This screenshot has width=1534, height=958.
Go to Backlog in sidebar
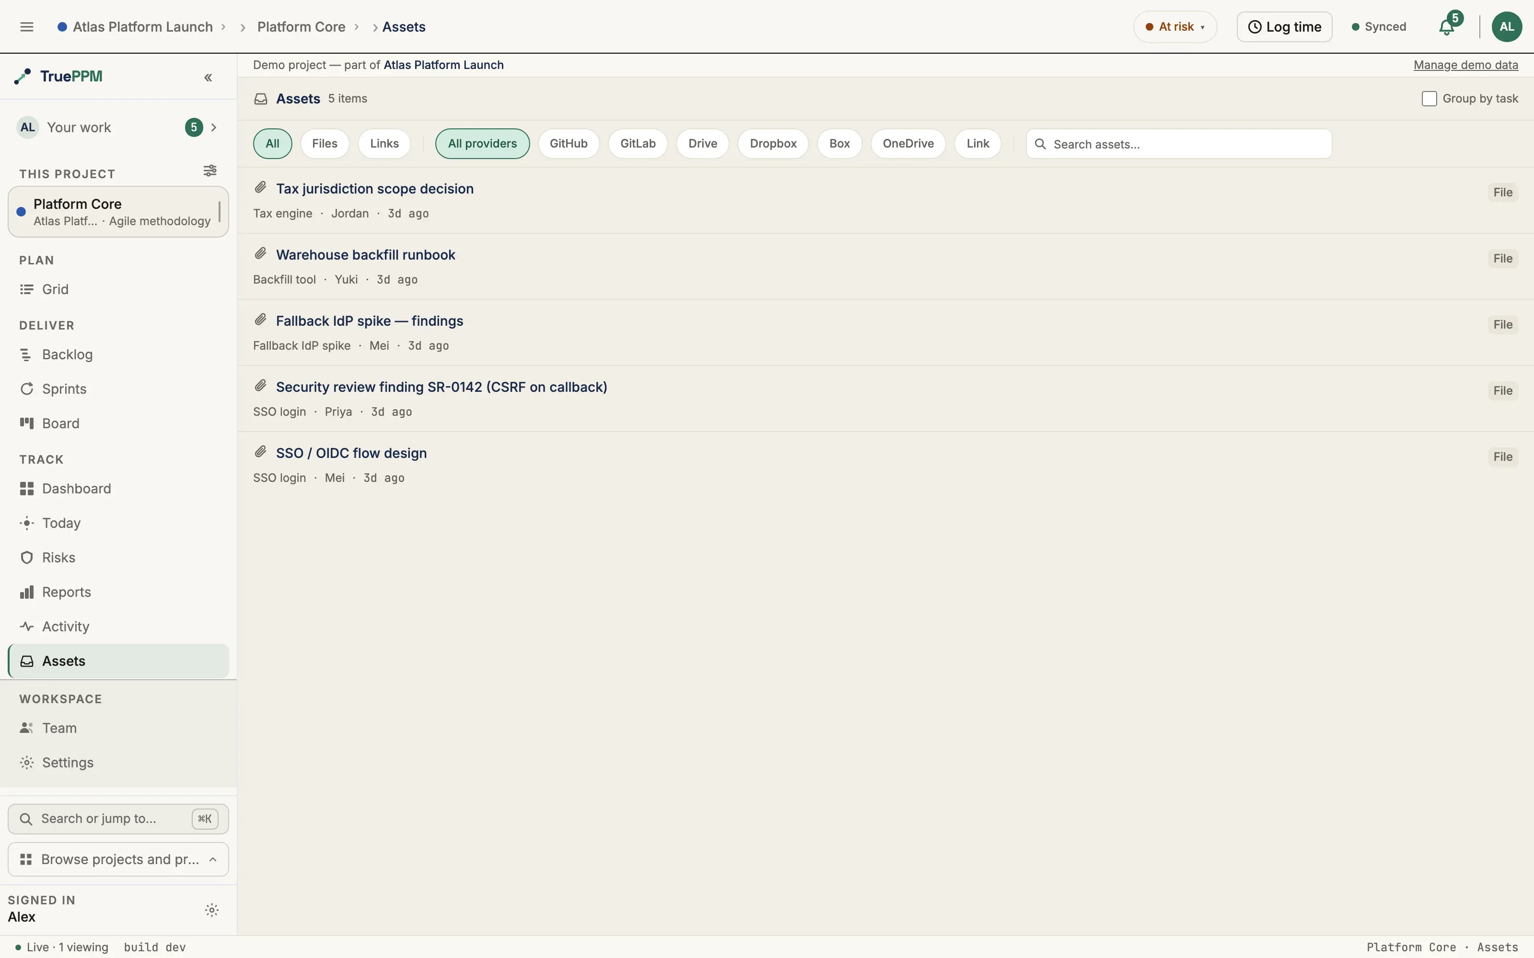tap(118, 354)
